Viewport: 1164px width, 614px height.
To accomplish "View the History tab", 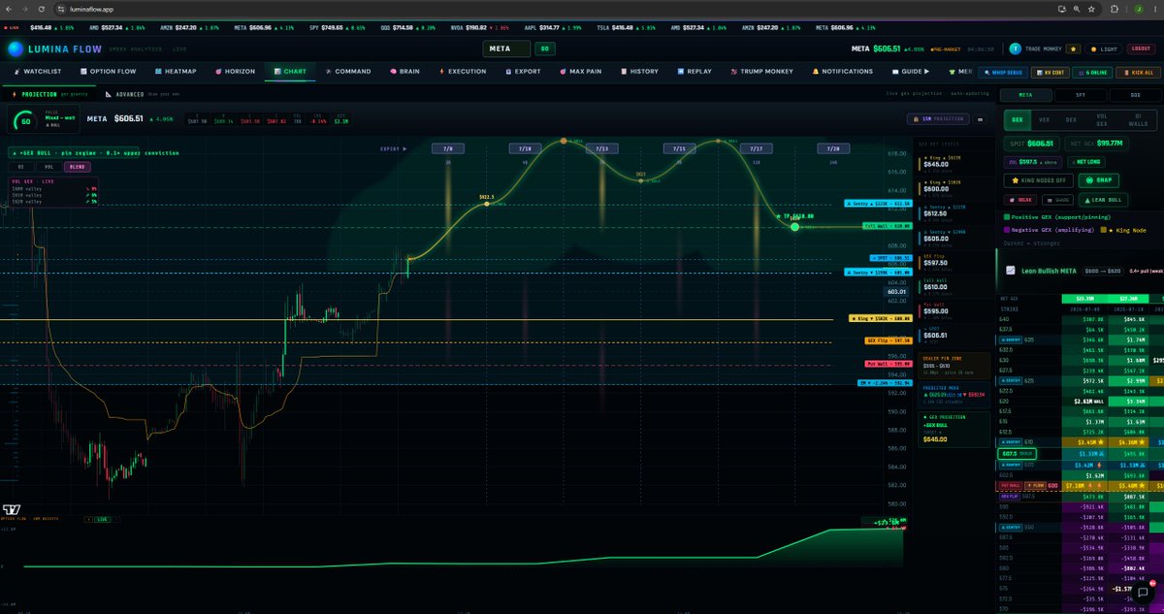I will (639, 71).
